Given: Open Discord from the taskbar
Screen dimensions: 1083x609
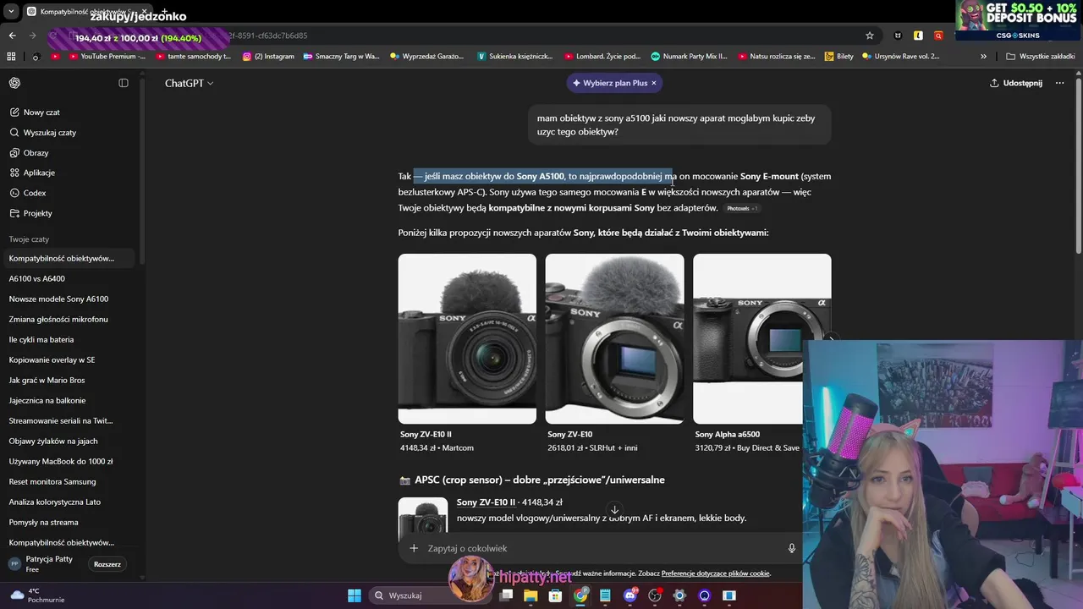Looking at the screenshot, I should tap(629, 595).
